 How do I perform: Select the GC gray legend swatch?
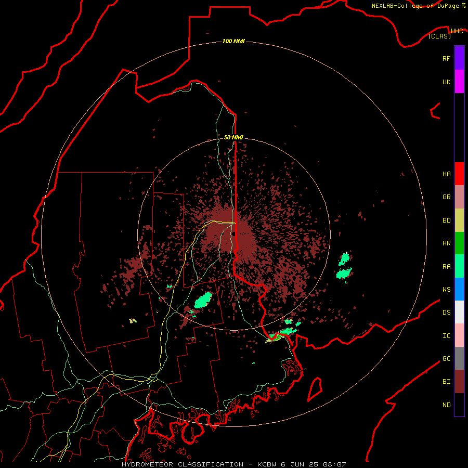click(459, 358)
